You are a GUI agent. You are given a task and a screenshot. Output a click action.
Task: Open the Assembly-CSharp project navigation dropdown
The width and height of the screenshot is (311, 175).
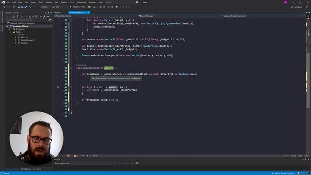tap(96, 16)
